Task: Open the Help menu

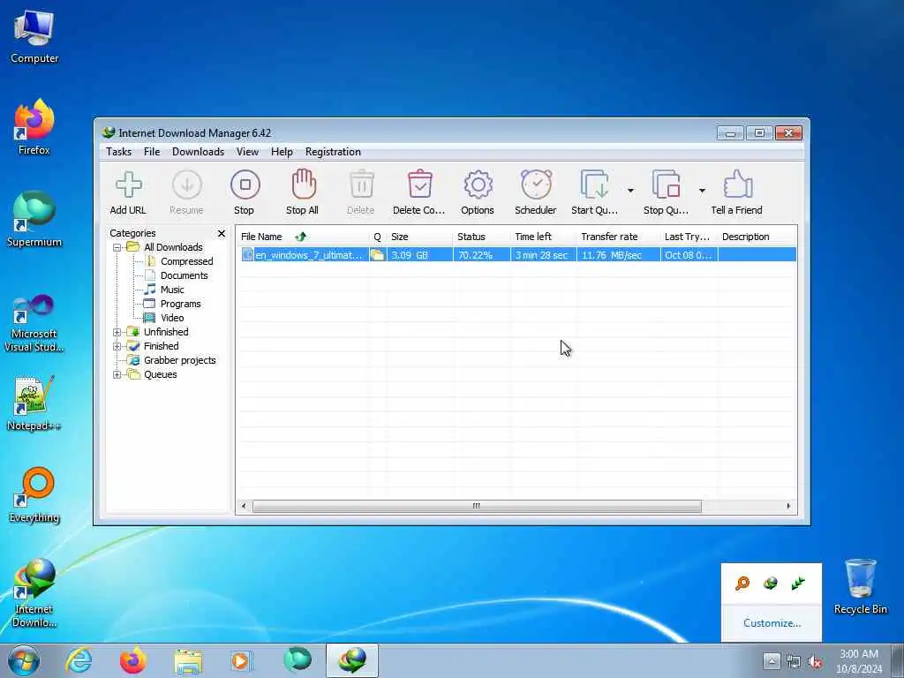Action: tap(282, 152)
